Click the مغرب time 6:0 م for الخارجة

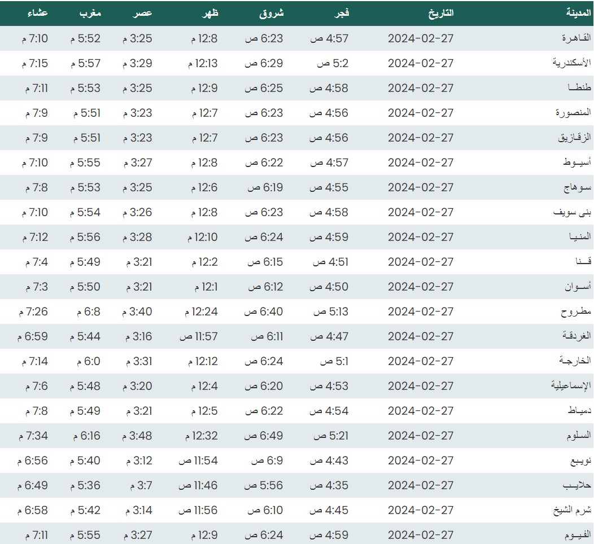coord(86,361)
